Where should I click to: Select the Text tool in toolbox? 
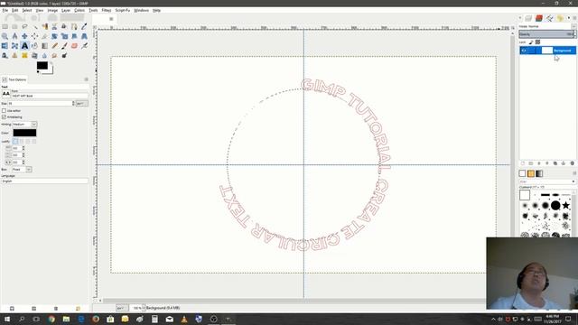(24, 46)
